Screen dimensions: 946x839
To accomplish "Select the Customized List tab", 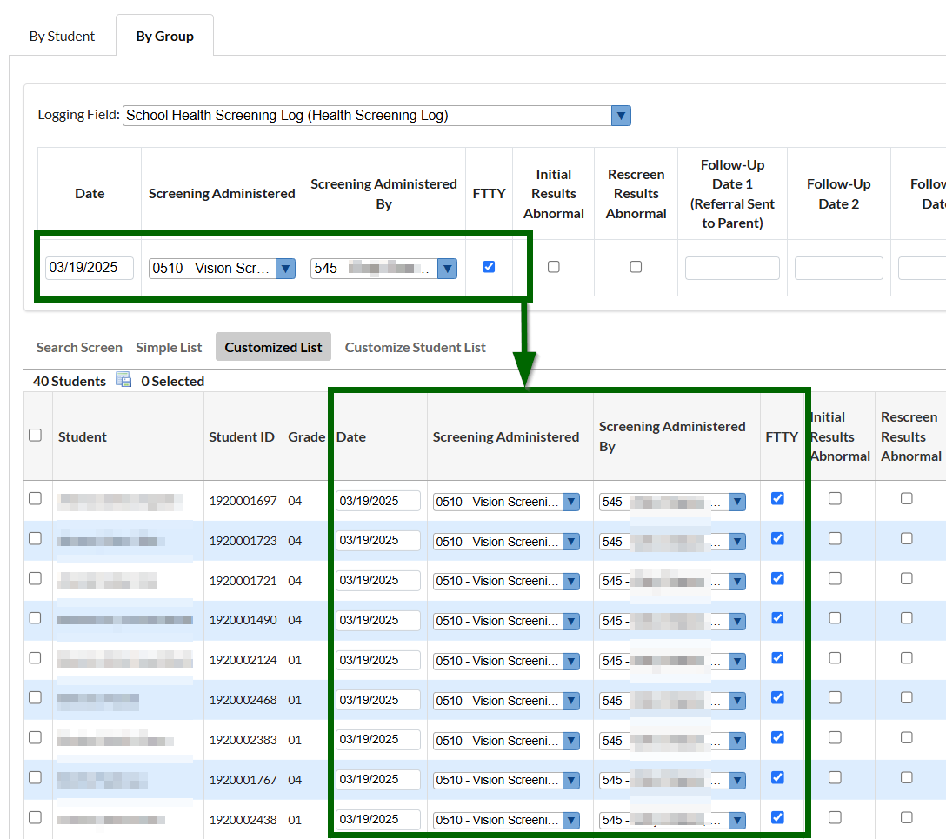I will tap(273, 347).
